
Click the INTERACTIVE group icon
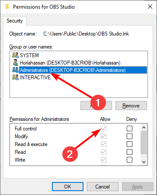tap(16, 77)
